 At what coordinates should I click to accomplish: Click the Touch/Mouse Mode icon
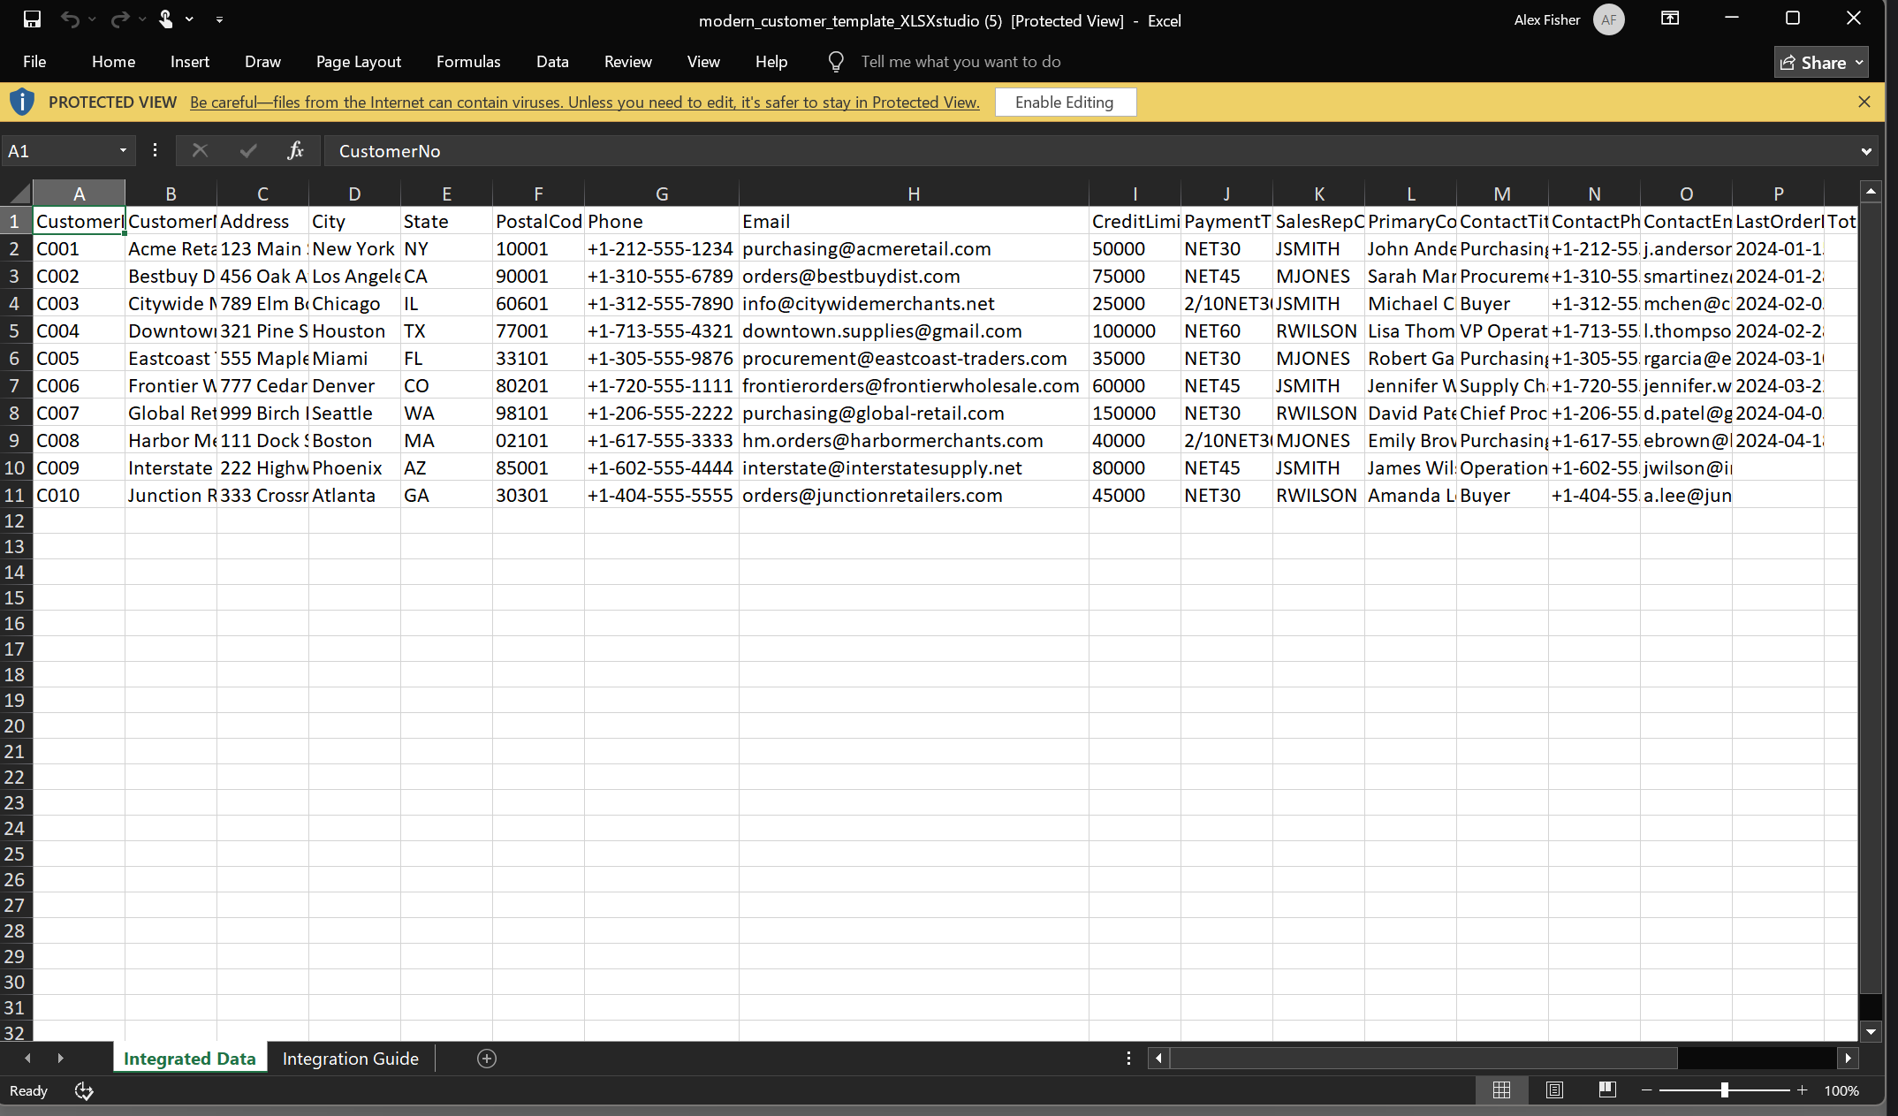(165, 19)
